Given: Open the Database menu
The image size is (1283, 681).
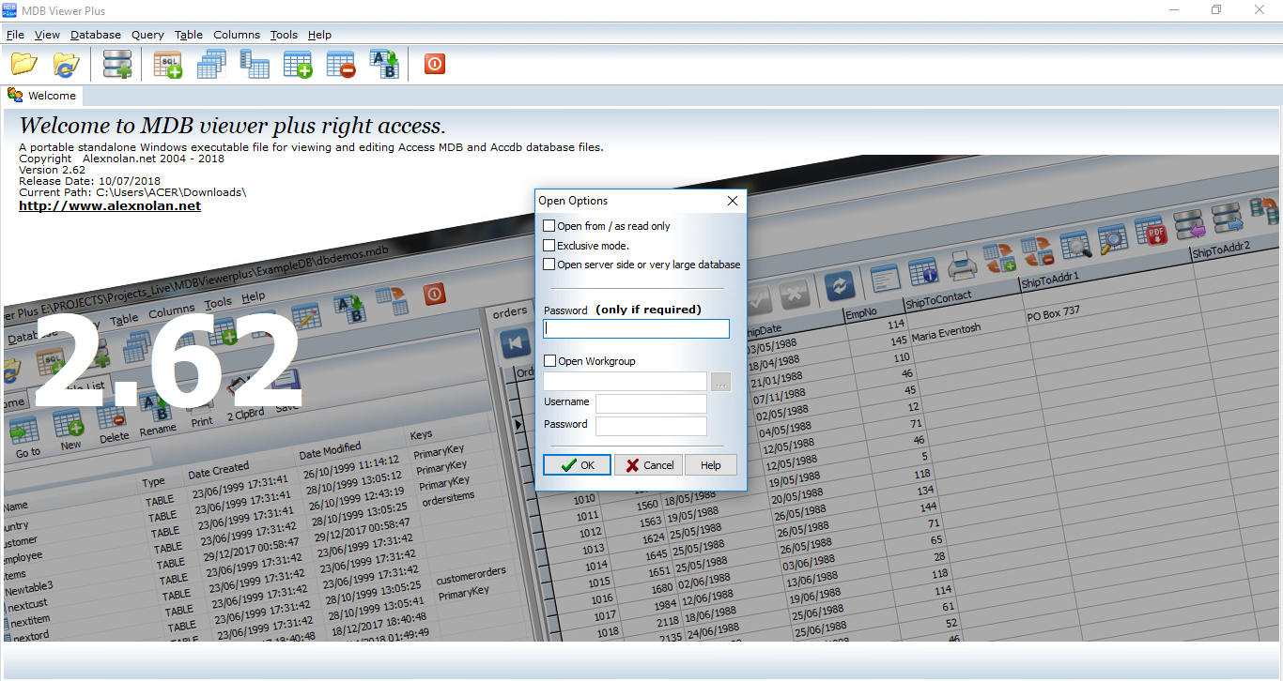Looking at the screenshot, I should pyautogui.click(x=96, y=35).
